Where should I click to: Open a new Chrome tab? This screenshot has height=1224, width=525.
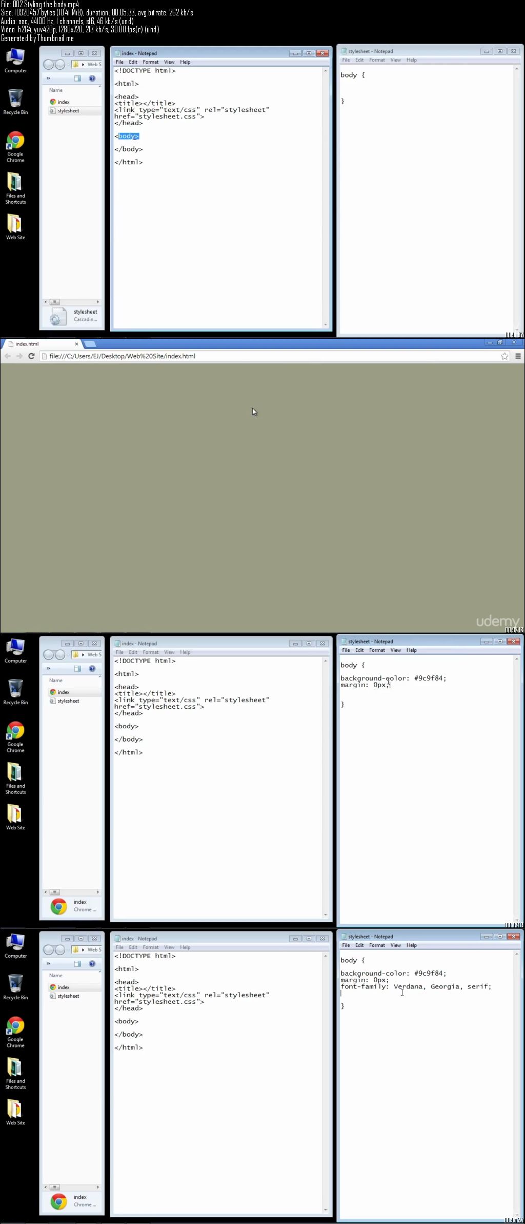90,344
